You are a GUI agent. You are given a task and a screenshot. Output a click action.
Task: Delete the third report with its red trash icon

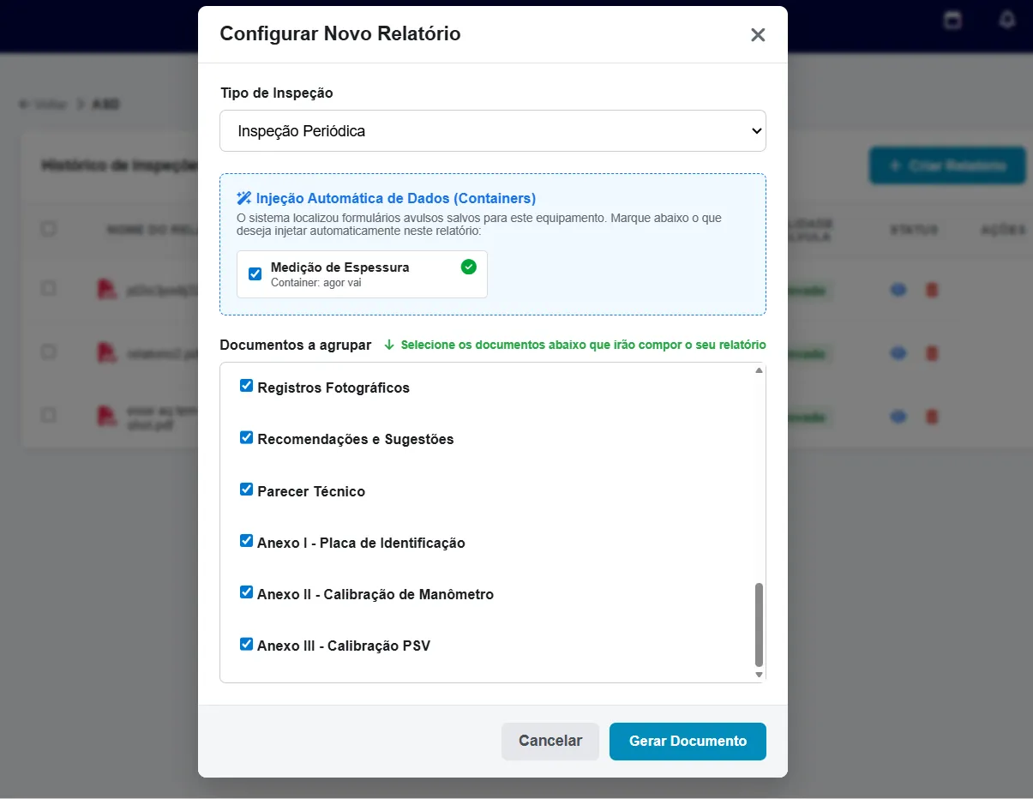931,417
